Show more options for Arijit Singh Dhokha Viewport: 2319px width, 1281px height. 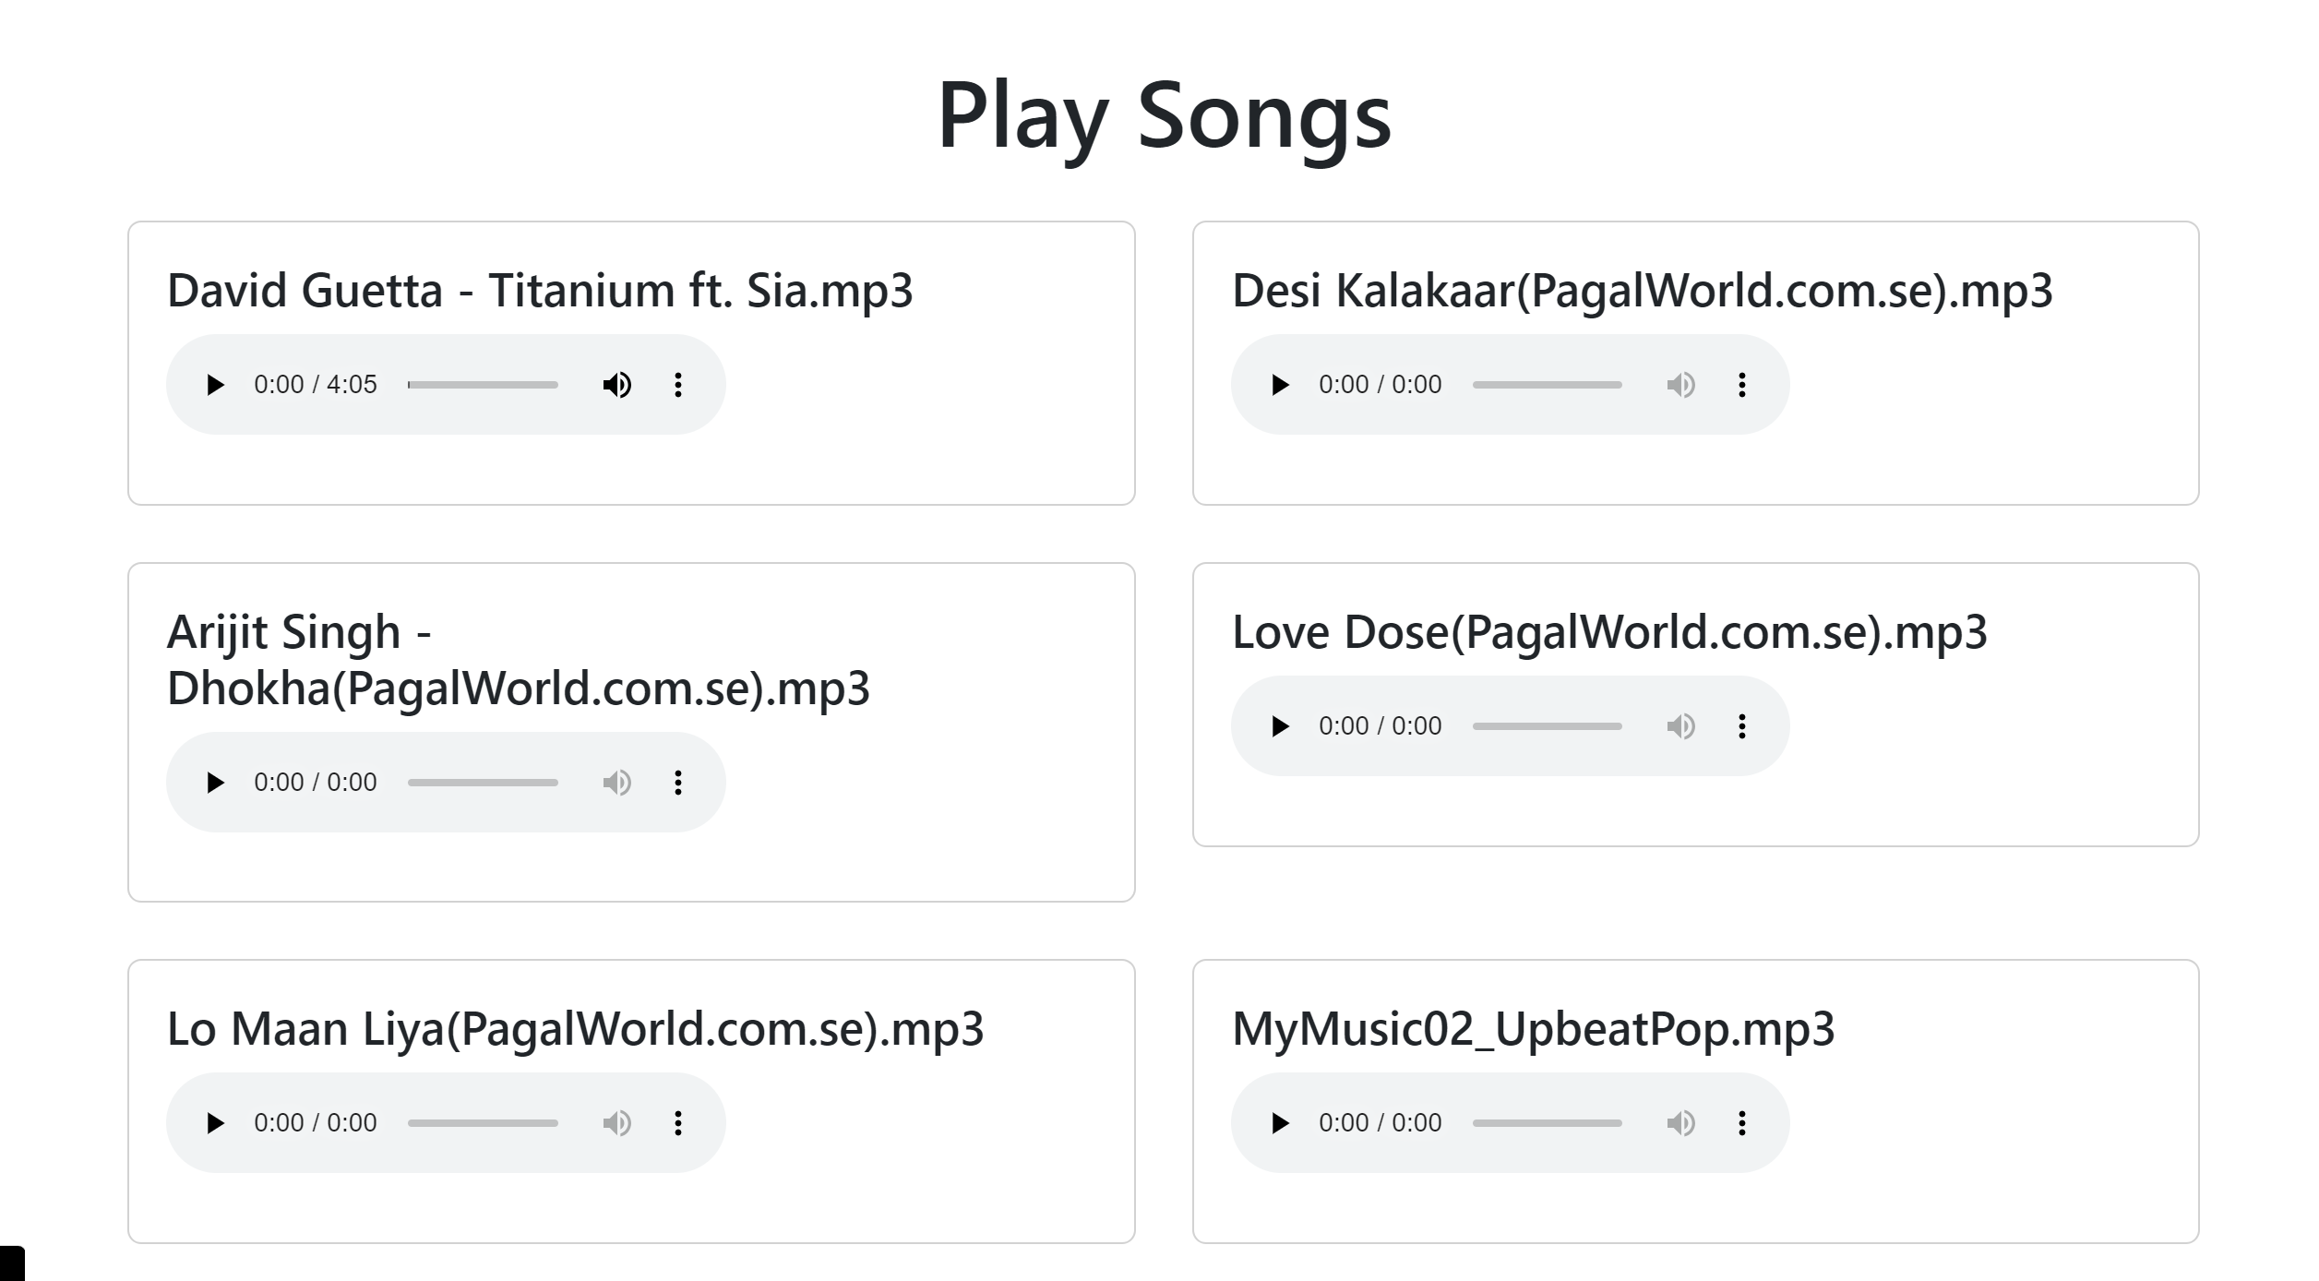click(x=678, y=783)
